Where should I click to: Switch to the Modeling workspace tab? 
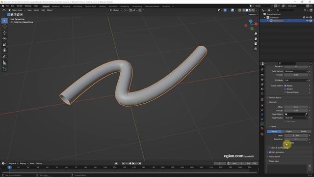coord(55,6)
